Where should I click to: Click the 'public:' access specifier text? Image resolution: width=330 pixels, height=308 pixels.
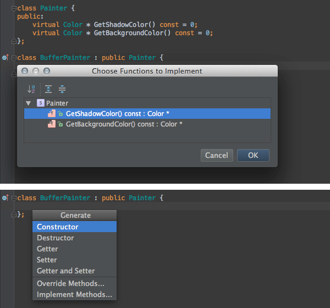(x=30, y=16)
